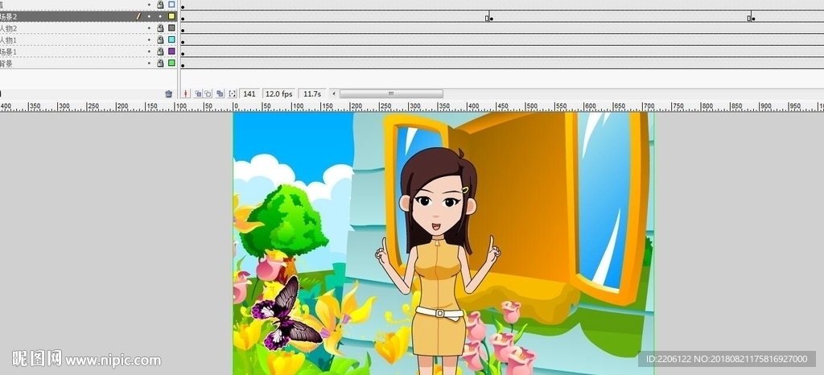Toggle visibility dot of 人物2 layer
Screen dimensions: 824x375
tap(149, 28)
